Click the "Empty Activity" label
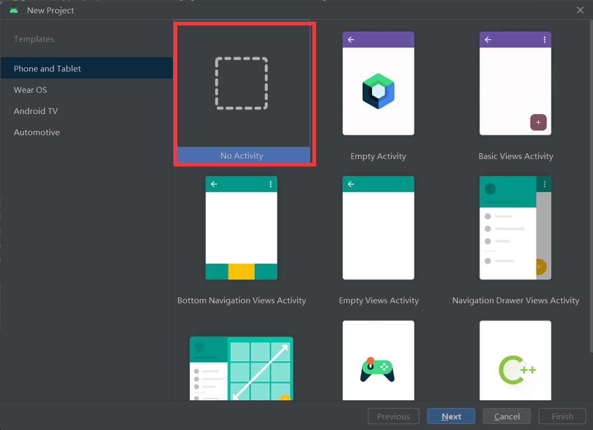The width and height of the screenshot is (593, 430). click(x=378, y=156)
